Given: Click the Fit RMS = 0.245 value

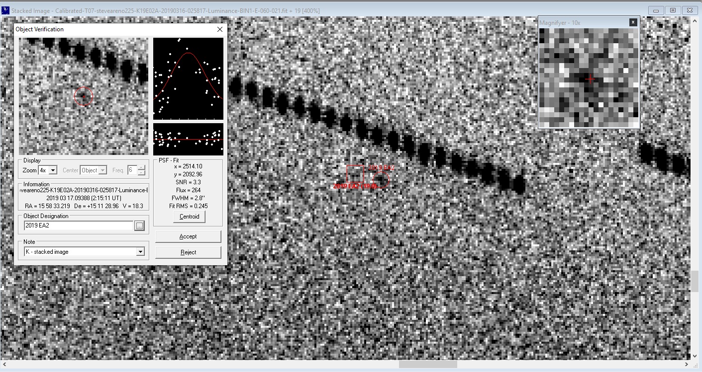Looking at the screenshot, I should [x=189, y=206].
